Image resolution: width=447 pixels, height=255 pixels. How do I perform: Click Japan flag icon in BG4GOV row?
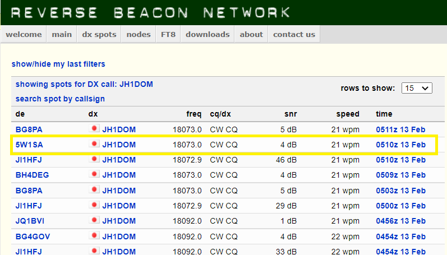click(x=94, y=235)
